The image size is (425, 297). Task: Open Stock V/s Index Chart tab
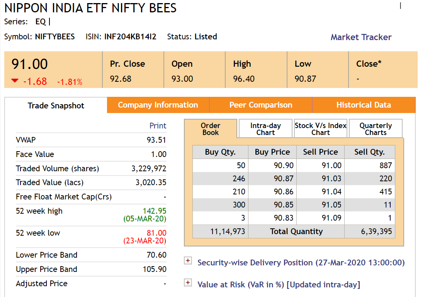pyautogui.click(x=321, y=129)
